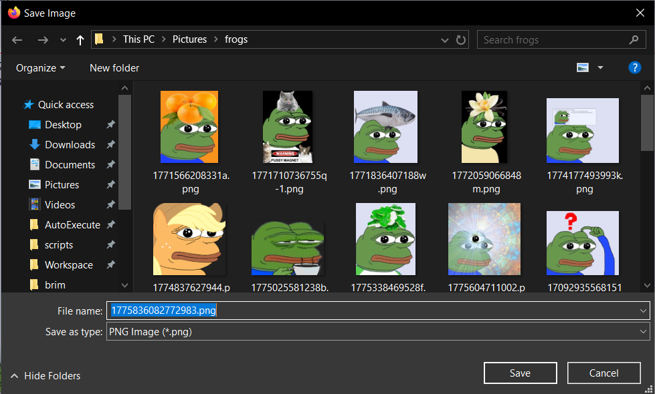Click the Back navigation arrow
655x394 pixels.
coord(17,40)
